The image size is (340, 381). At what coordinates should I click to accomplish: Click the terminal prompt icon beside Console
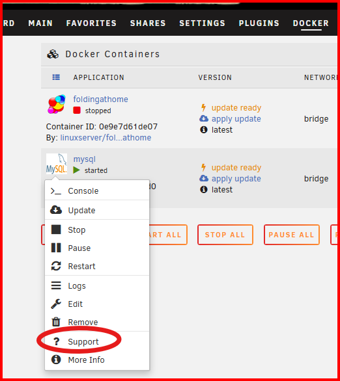pos(56,191)
